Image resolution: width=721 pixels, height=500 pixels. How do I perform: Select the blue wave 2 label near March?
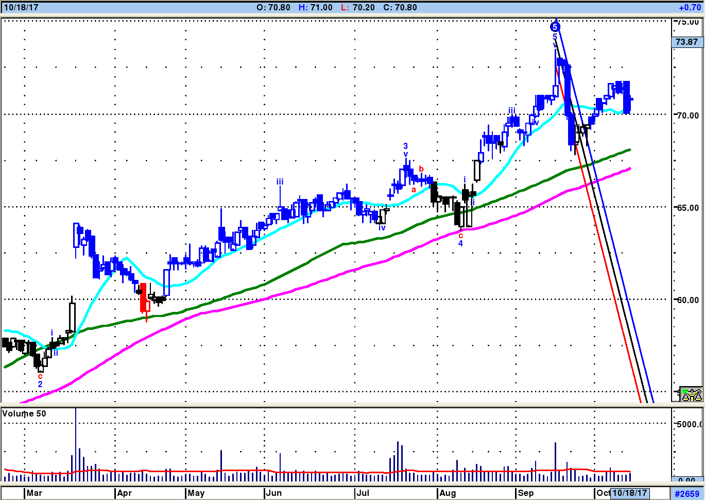(40, 385)
